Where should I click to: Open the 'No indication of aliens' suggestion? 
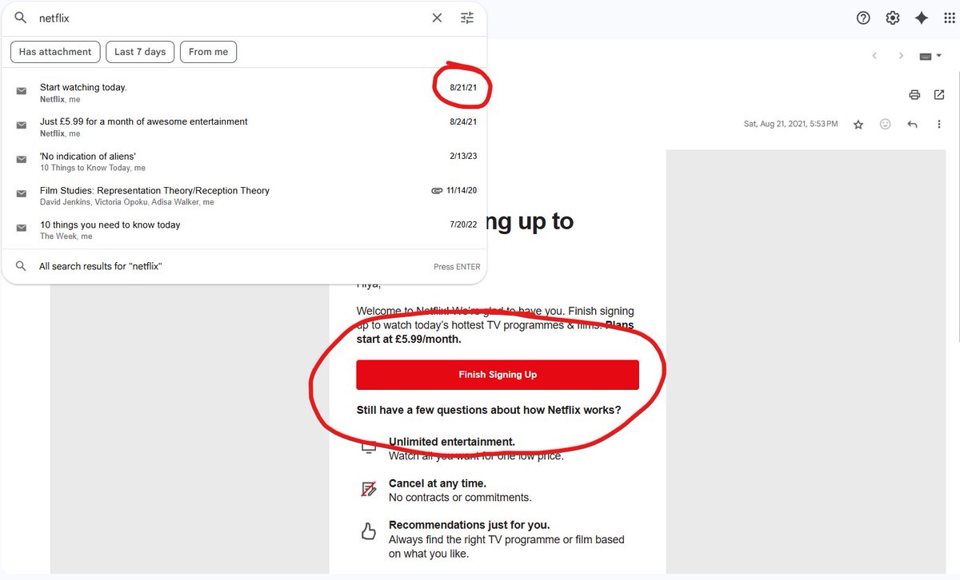pos(244,161)
